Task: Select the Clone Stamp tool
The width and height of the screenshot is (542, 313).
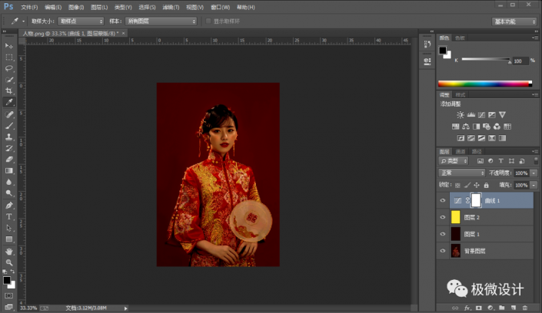Action: pos(9,137)
